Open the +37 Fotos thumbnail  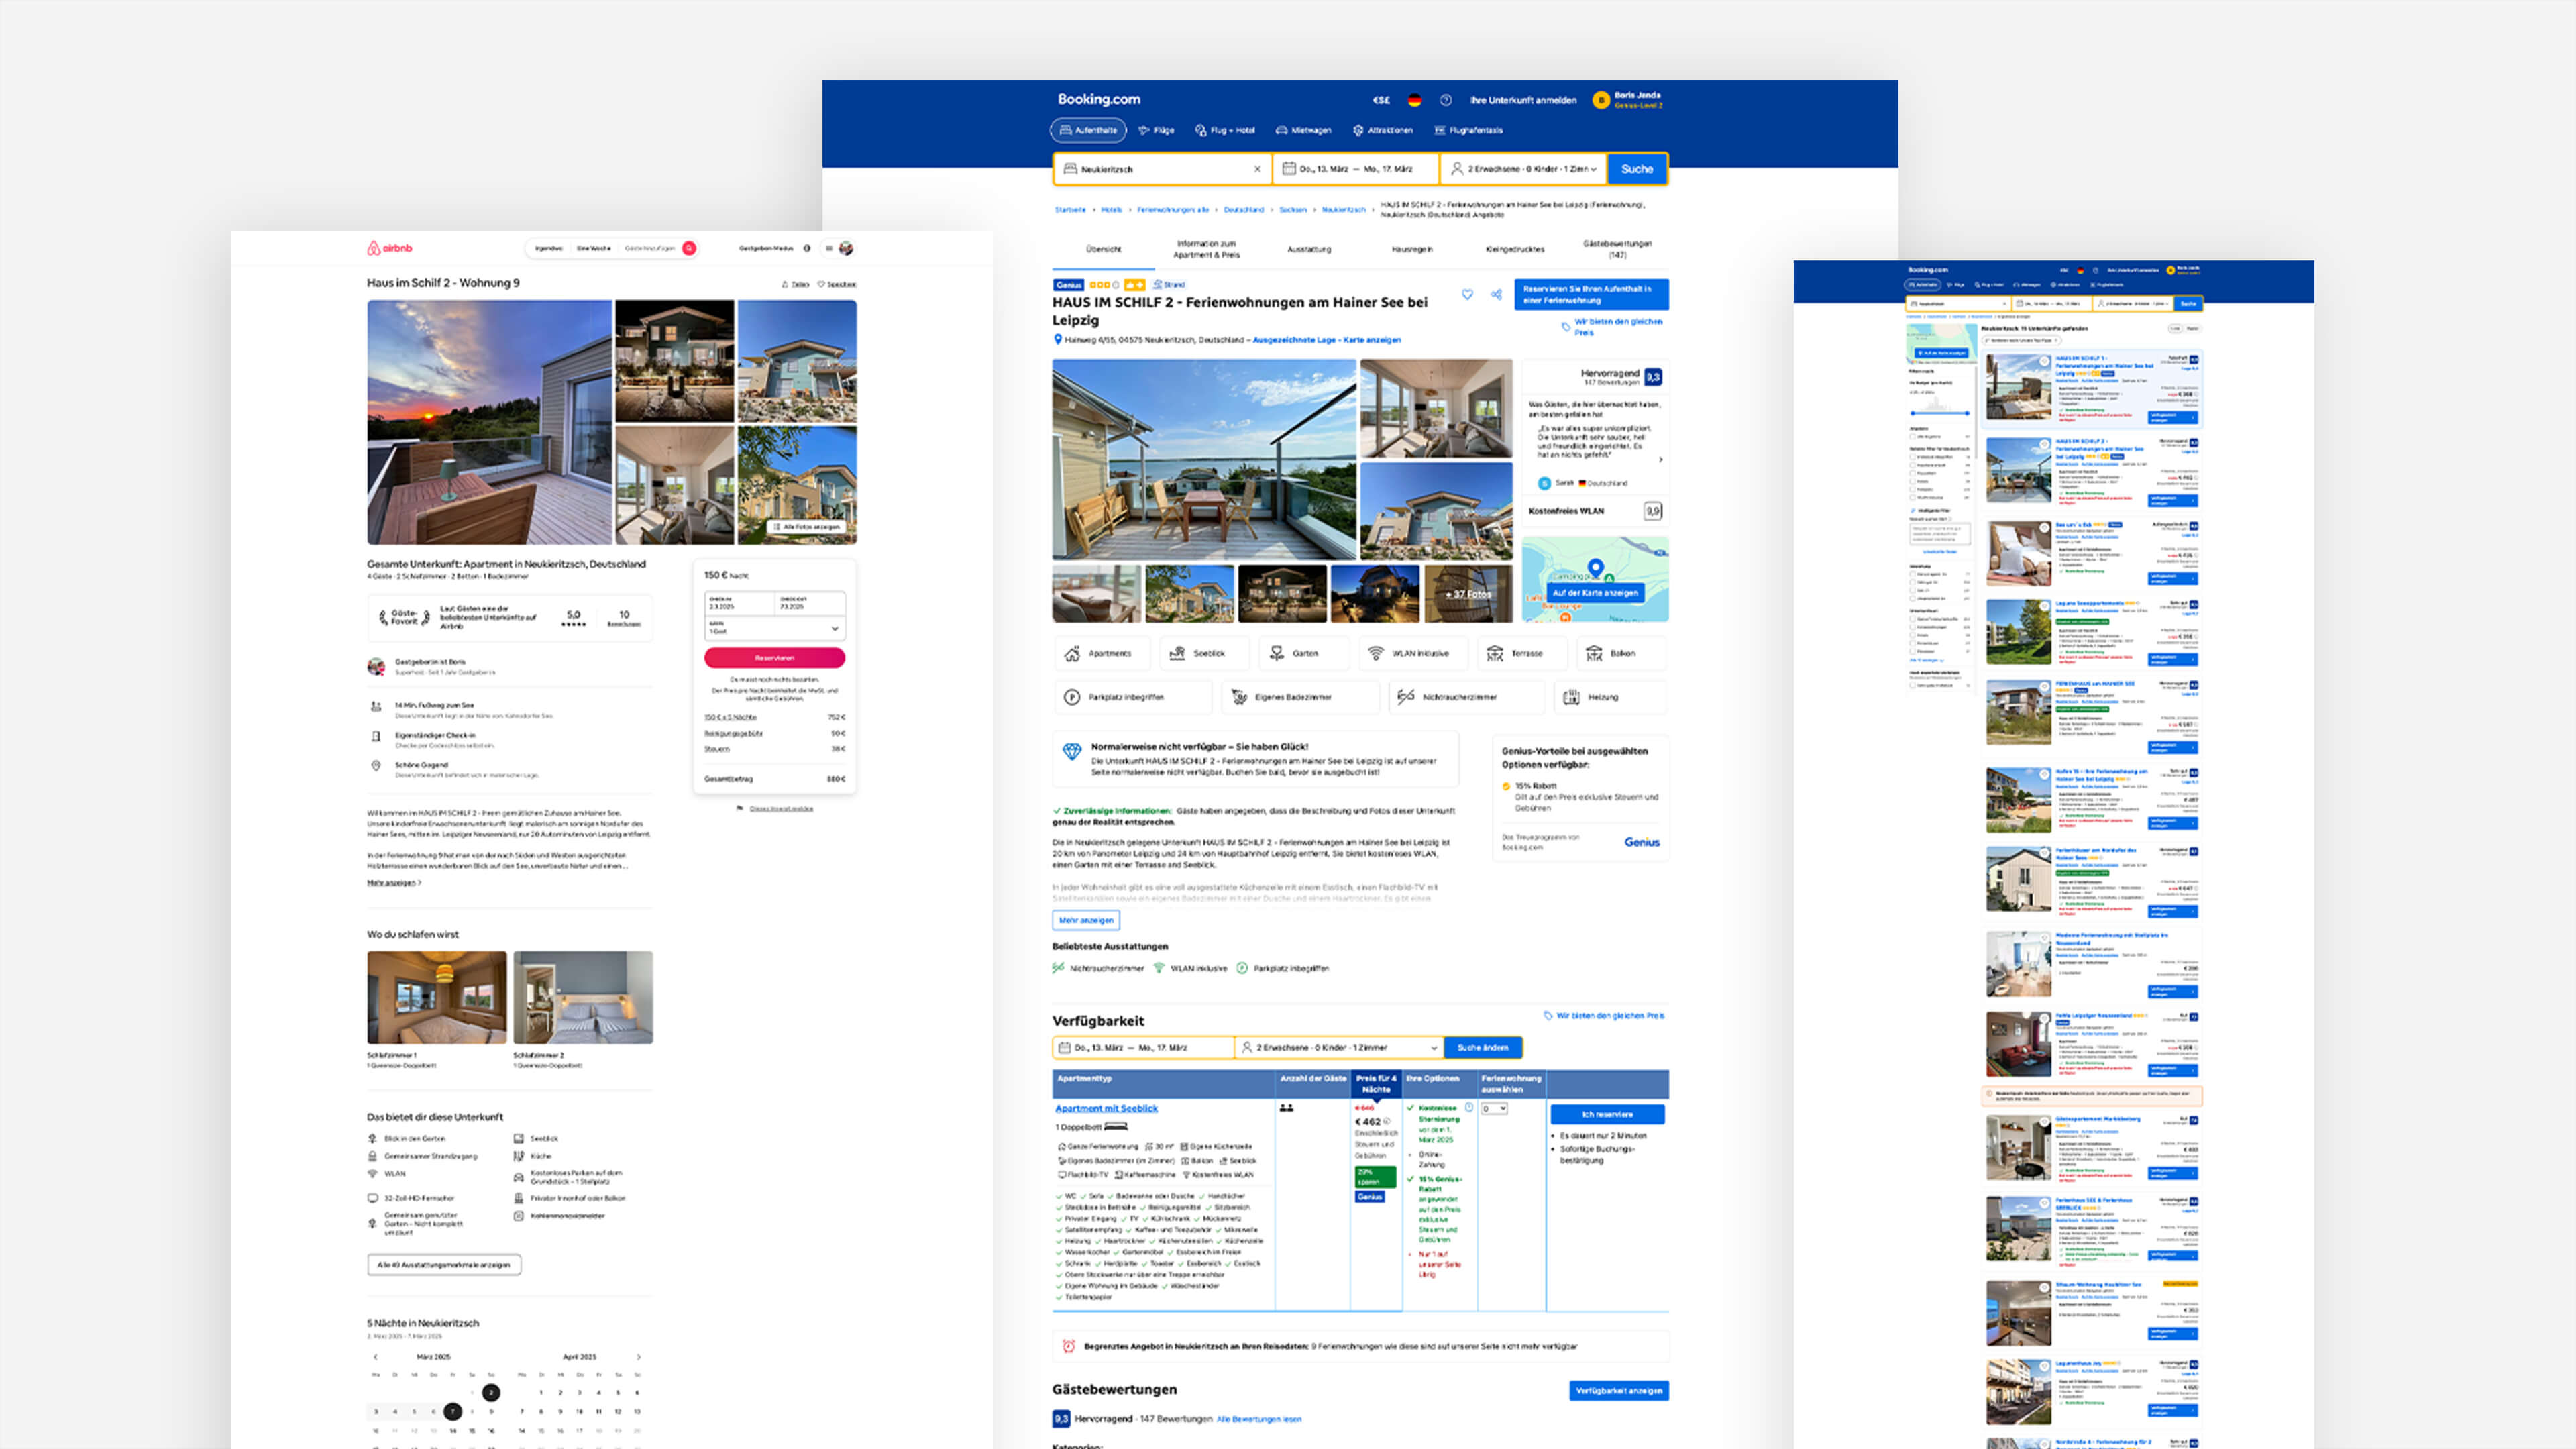coord(1468,594)
